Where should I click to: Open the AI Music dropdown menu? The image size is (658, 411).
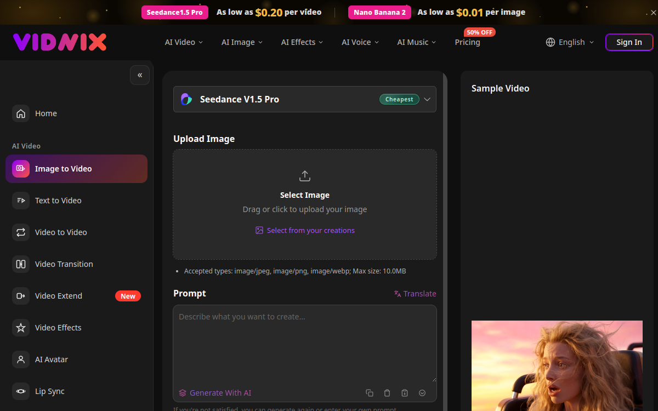click(417, 42)
